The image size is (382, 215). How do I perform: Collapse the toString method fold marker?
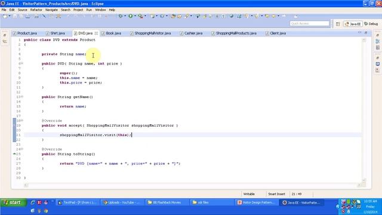coord(22,149)
